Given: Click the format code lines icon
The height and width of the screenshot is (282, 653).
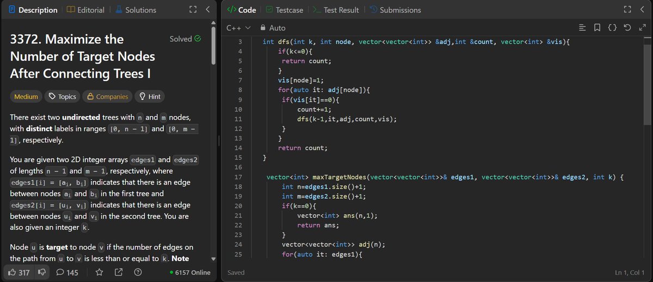Looking at the screenshot, I should 582,28.
